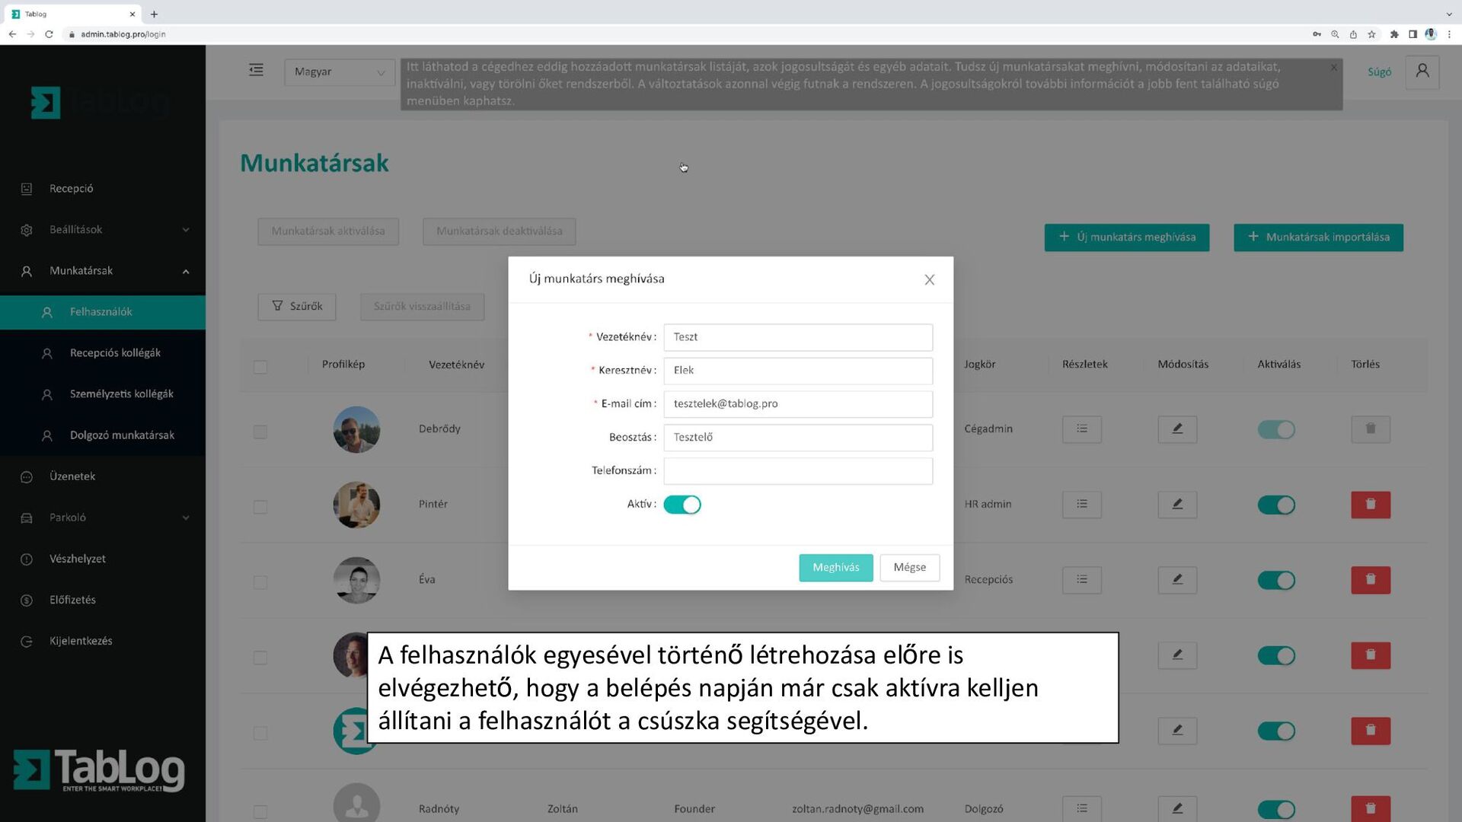Toggle the activation switch for Pintér
The image size is (1462, 822).
(x=1276, y=505)
